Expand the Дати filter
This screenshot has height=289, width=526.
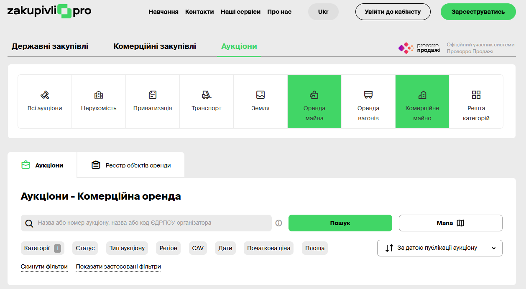tap(225, 248)
